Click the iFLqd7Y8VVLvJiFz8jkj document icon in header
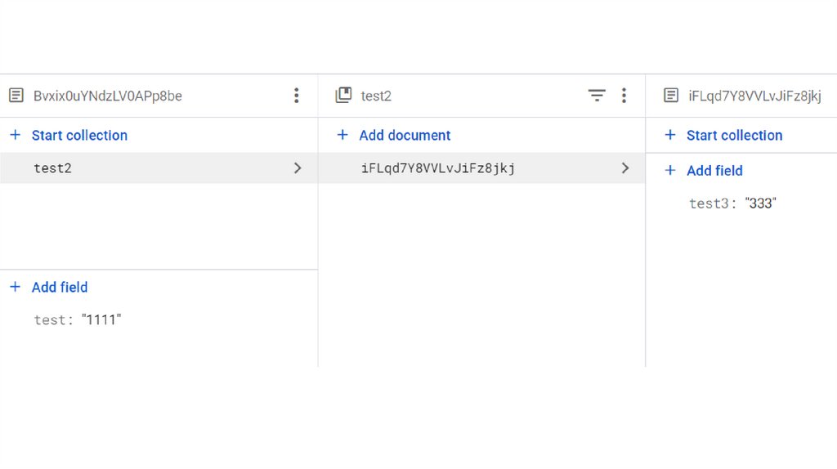Screen dimensions: 837x469 point(670,96)
